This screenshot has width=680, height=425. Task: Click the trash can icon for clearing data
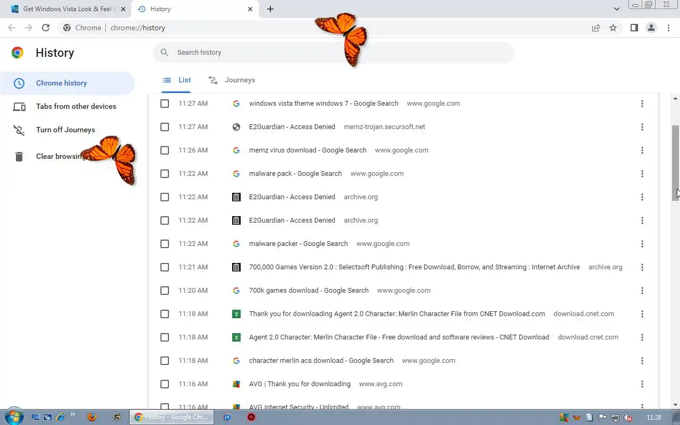[19, 157]
